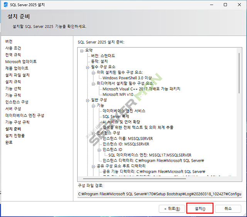
Task: Select Microsoft 업데이트 step in sidebar
Action: pos(21,62)
